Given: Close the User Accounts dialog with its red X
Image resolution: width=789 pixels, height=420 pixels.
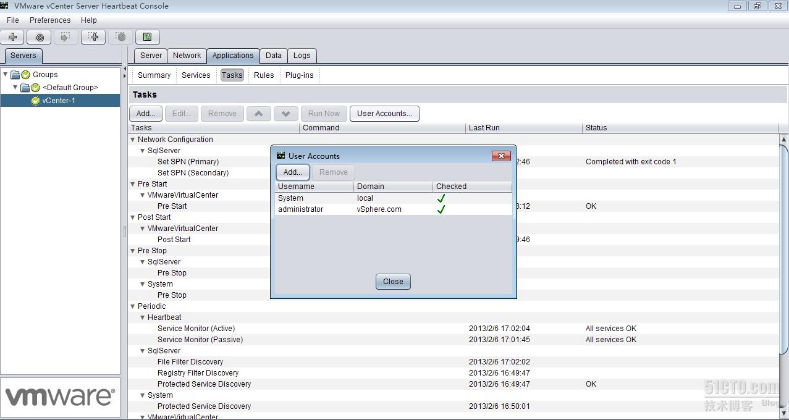Looking at the screenshot, I should pos(501,156).
